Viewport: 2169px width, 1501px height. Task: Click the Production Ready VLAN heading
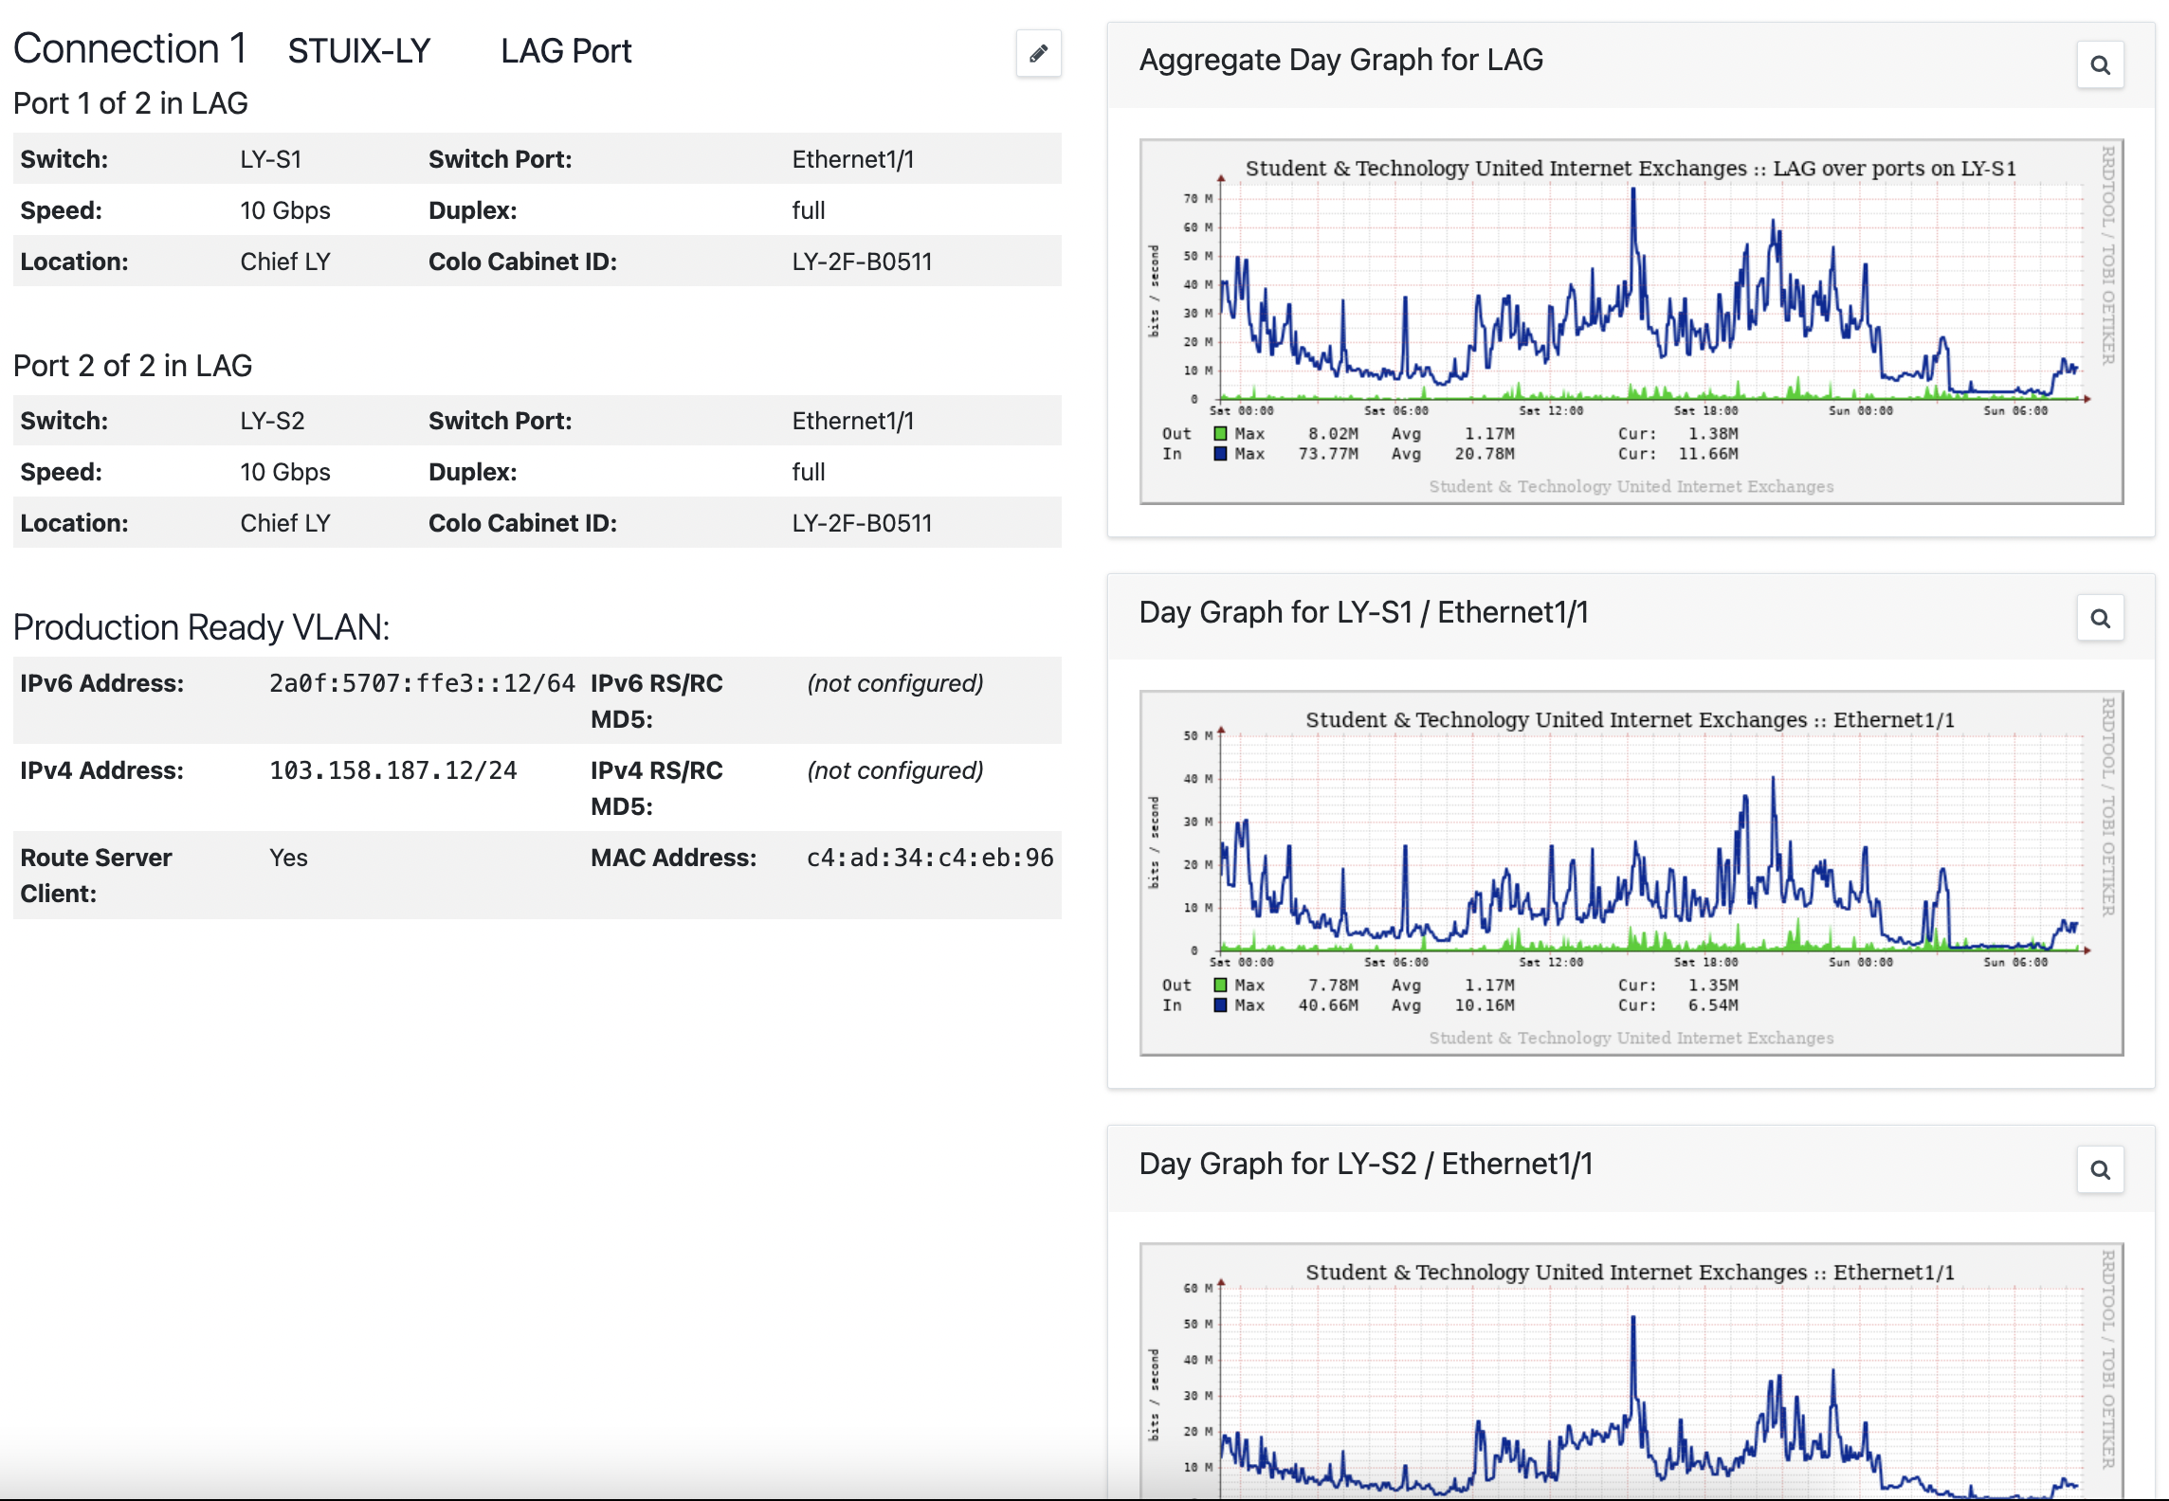point(202,627)
